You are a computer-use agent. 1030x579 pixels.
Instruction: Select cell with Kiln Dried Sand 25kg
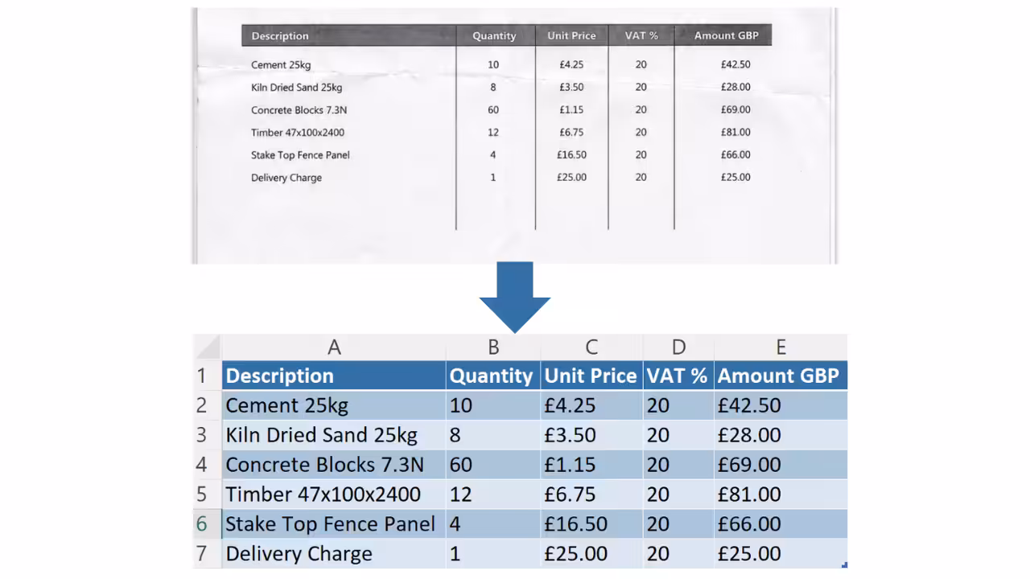click(334, 435)
